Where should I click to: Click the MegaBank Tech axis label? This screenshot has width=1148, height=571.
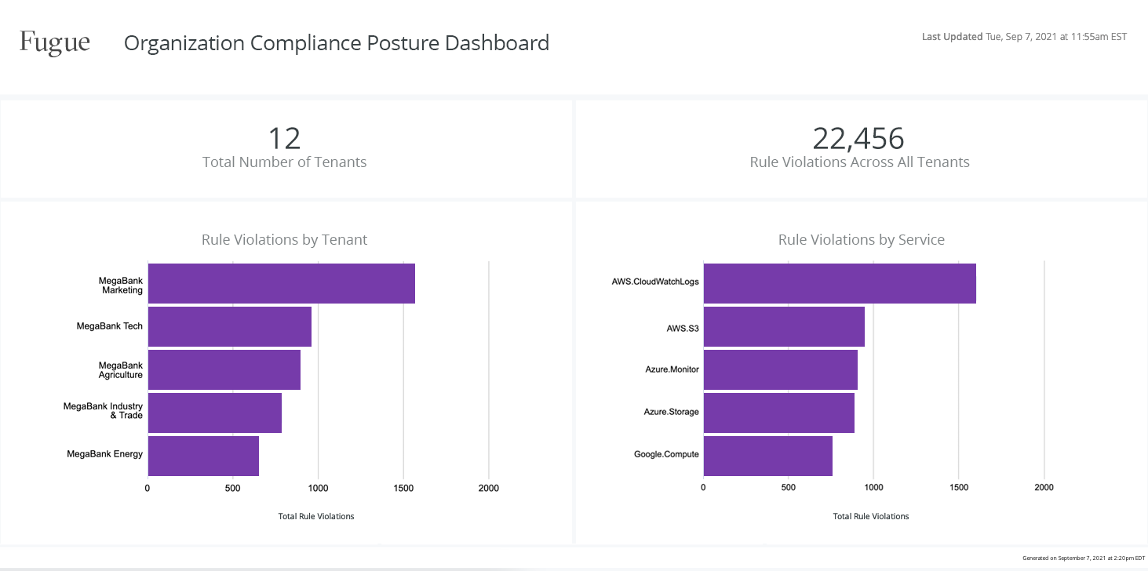110,326
